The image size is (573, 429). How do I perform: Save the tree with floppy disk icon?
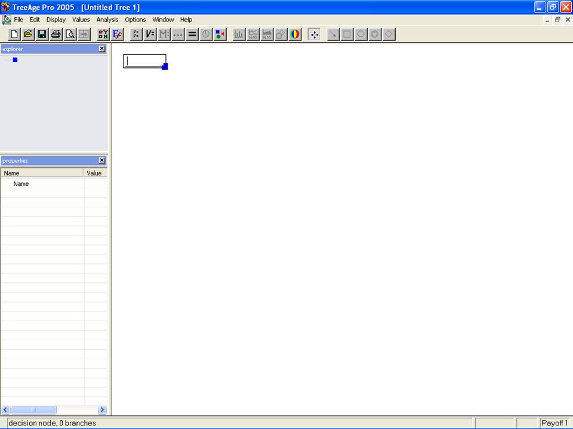[x=42, y=35]
